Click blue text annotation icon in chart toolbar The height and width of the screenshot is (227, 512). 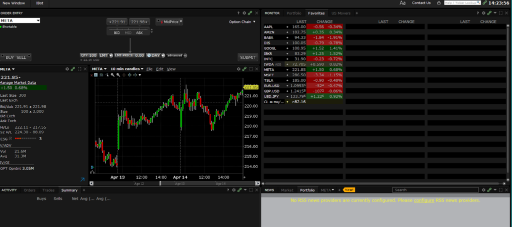(95, 75)
